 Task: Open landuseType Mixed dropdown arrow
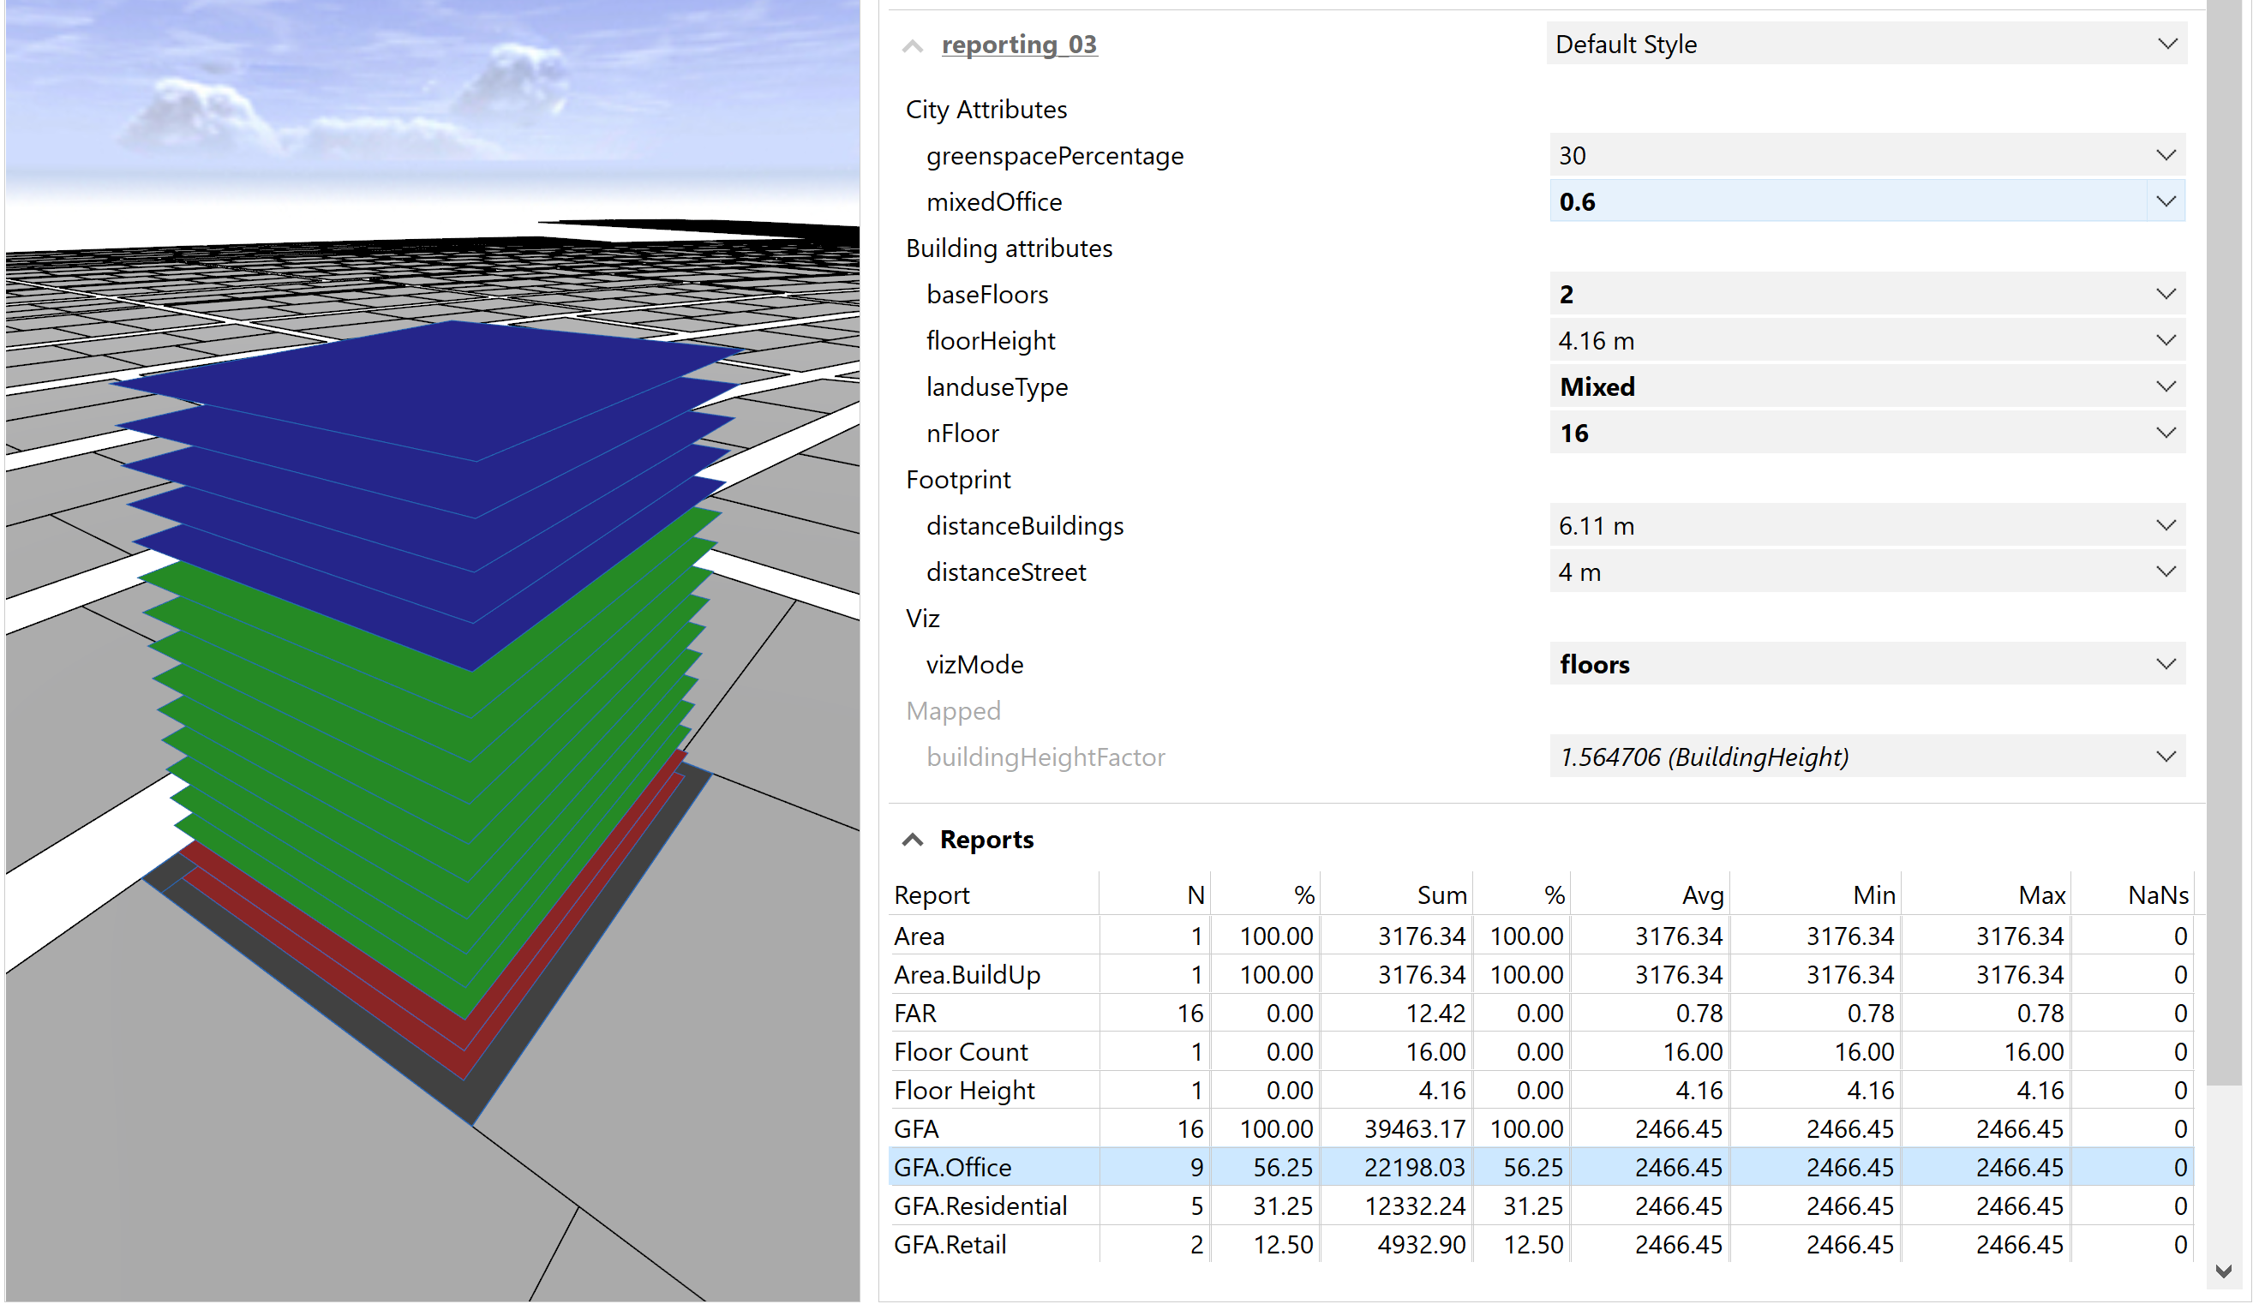[x=2166, y=387]
